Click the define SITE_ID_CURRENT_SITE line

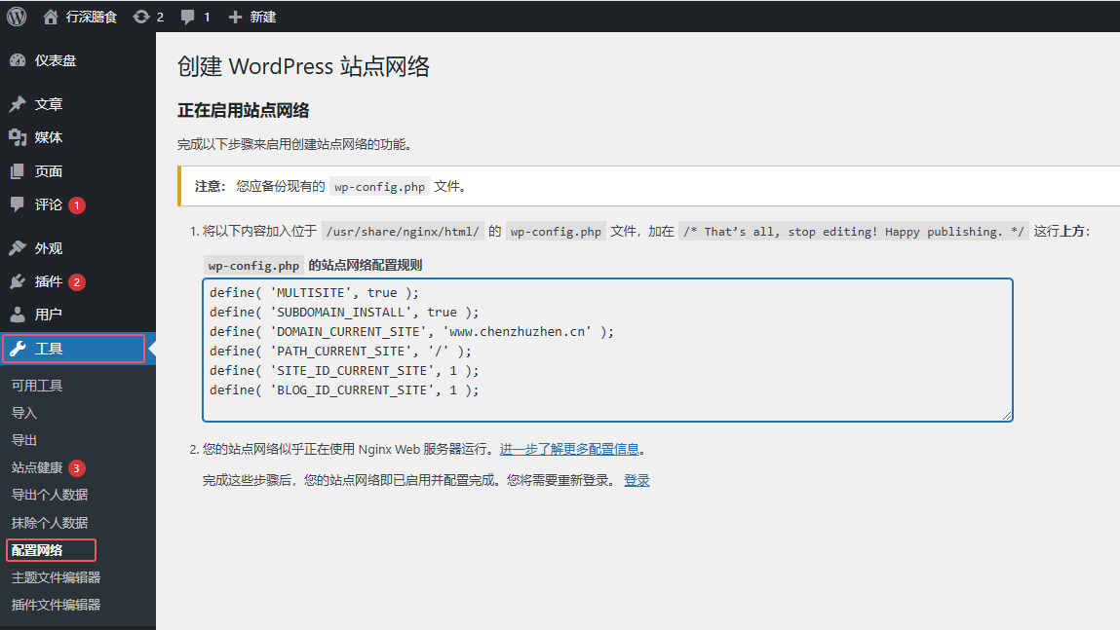(x=344, y=370)
